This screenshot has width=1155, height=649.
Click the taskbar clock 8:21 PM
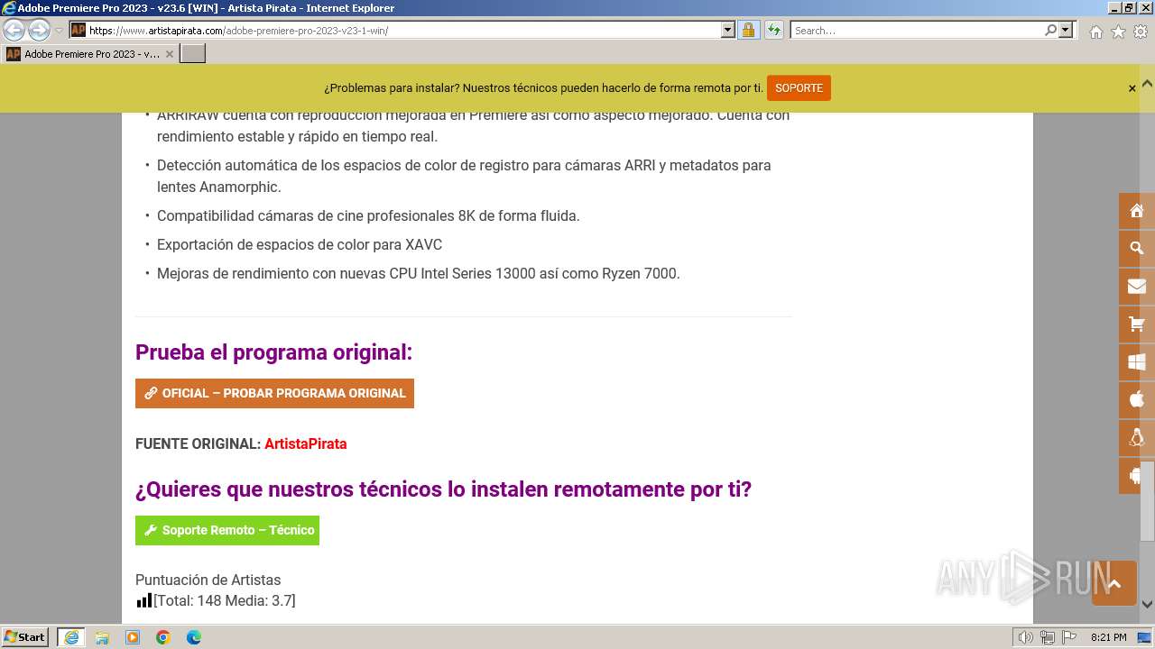tap(1108, 637)
